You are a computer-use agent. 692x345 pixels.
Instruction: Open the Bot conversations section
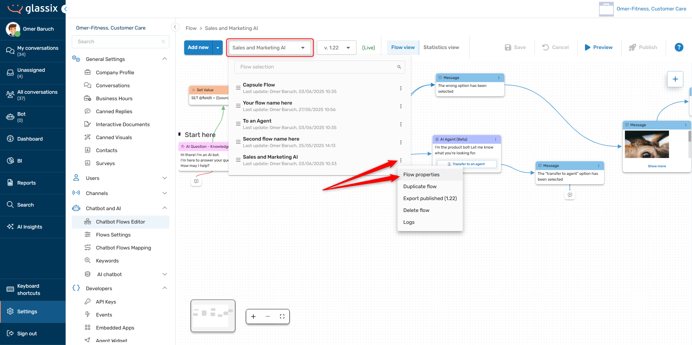[x=33, y=117]
